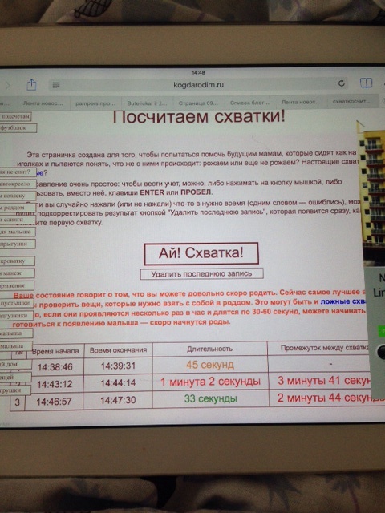
Task: Open the reader view lines icon
Action: pyautogui.click(x=56, y=85)
